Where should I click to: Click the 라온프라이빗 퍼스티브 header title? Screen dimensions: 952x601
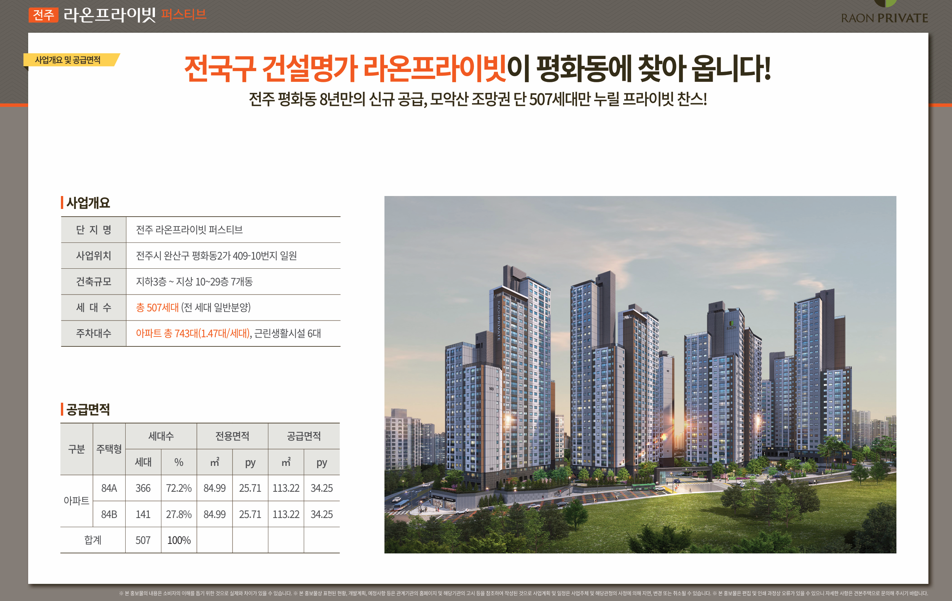coord(134,15)
